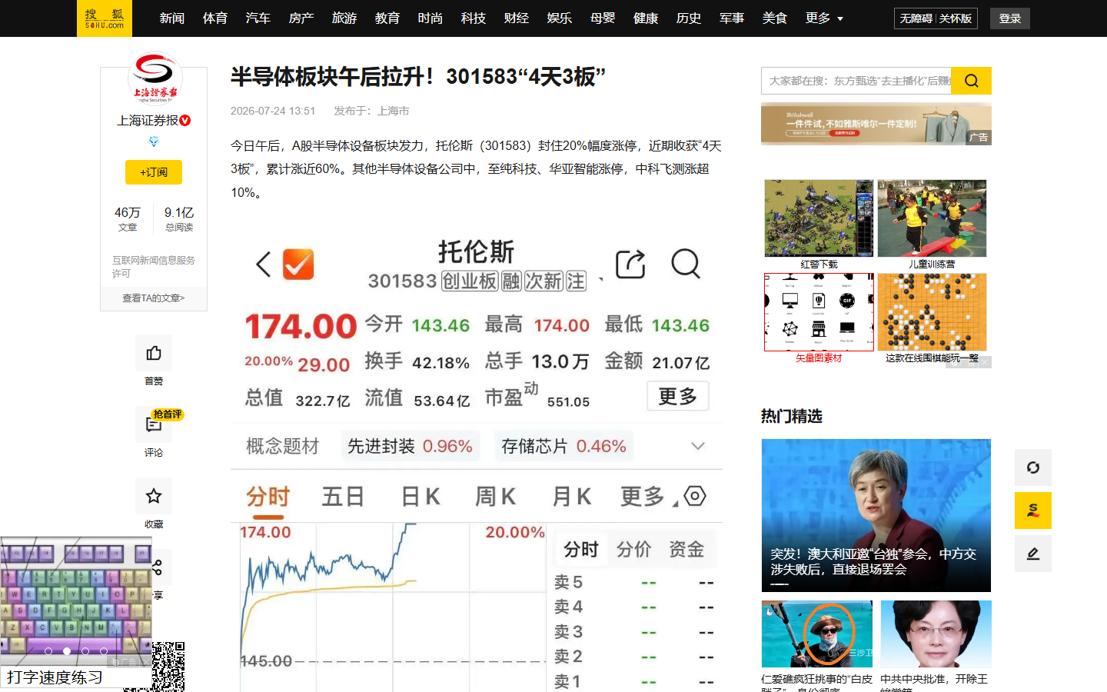Image resolution: width=1107 pixels, height=692 pixels.
Task: Click the QR code image
Action: pyautogui.click(x=168, y=667)
